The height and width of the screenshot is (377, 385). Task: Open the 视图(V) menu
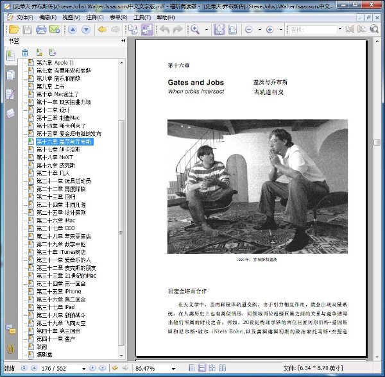click(71, 17)
